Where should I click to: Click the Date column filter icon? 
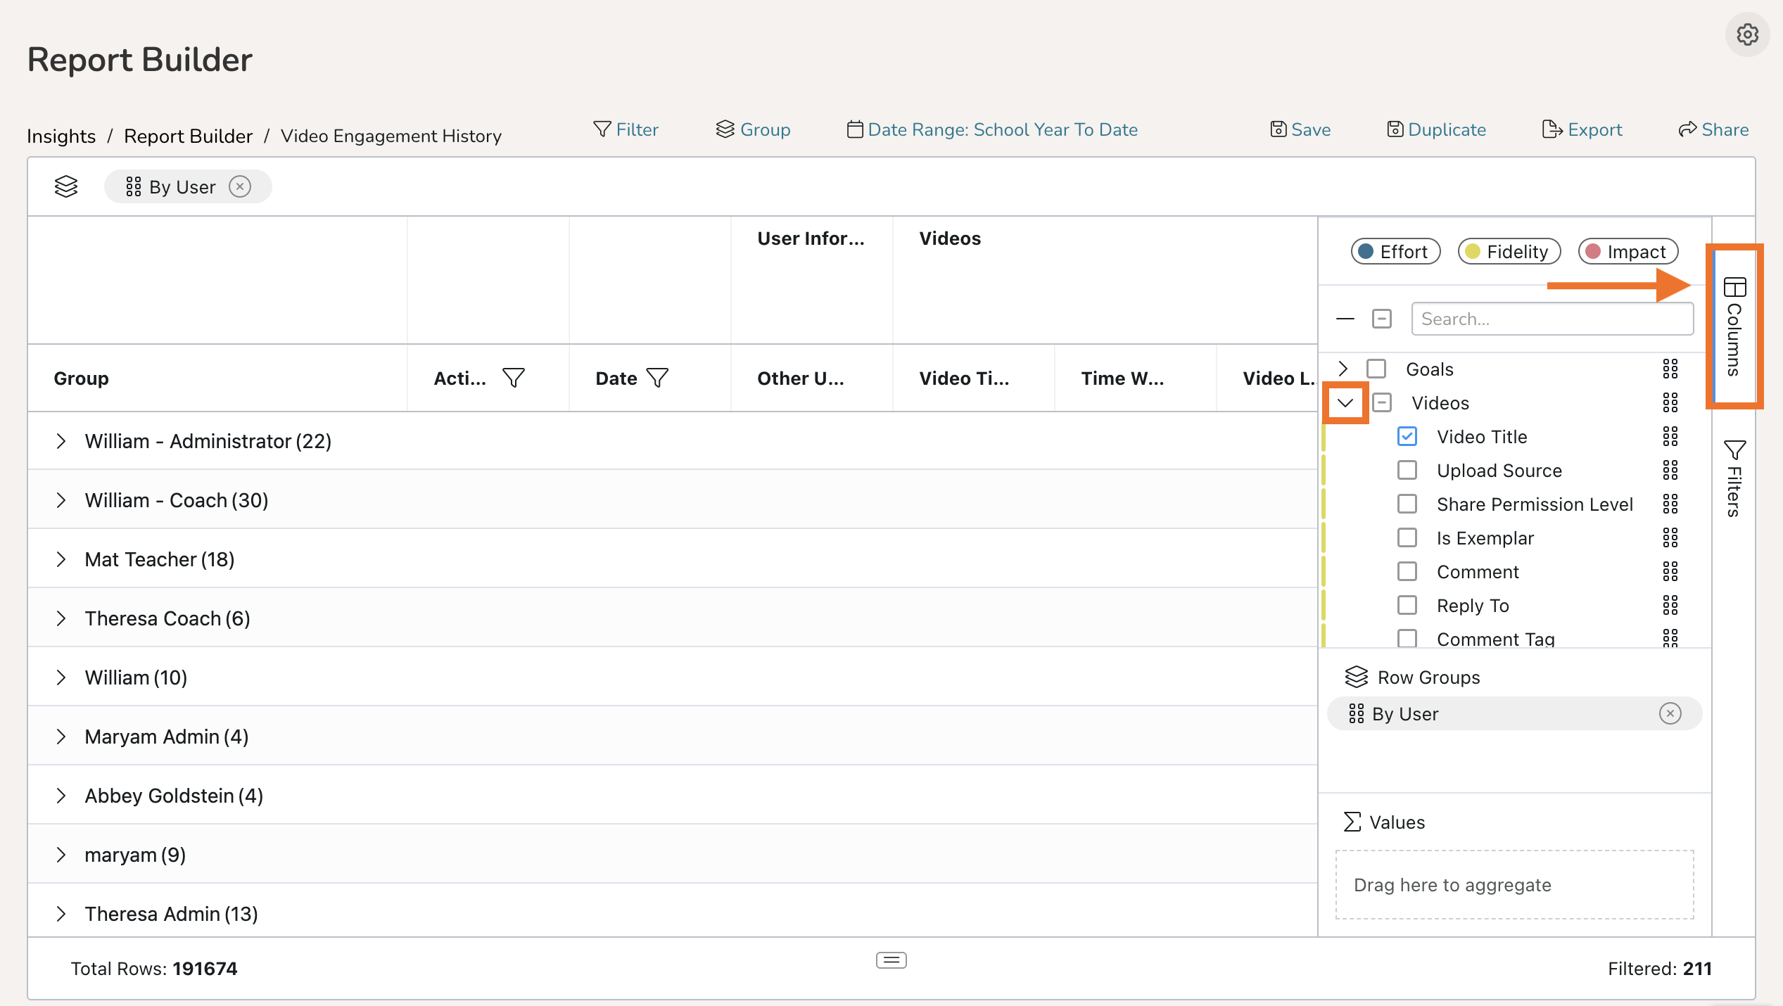coord(657,378)
